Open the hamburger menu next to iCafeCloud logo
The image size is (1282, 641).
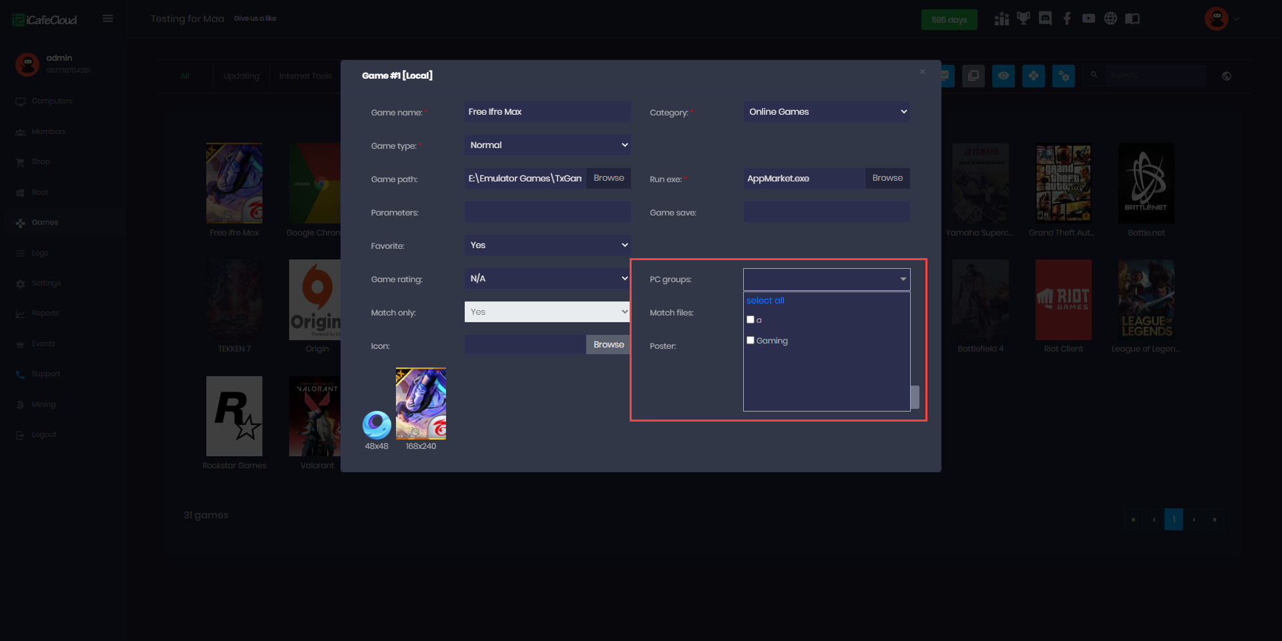[108, 19]
